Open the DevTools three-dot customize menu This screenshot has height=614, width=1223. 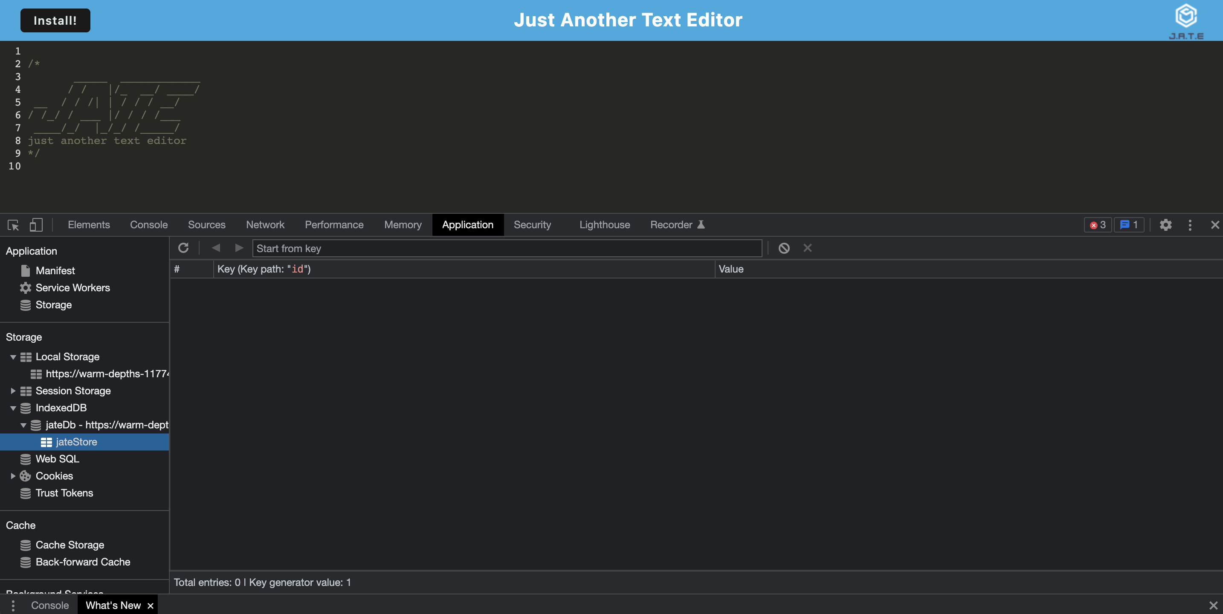[x=1190, y=225]
